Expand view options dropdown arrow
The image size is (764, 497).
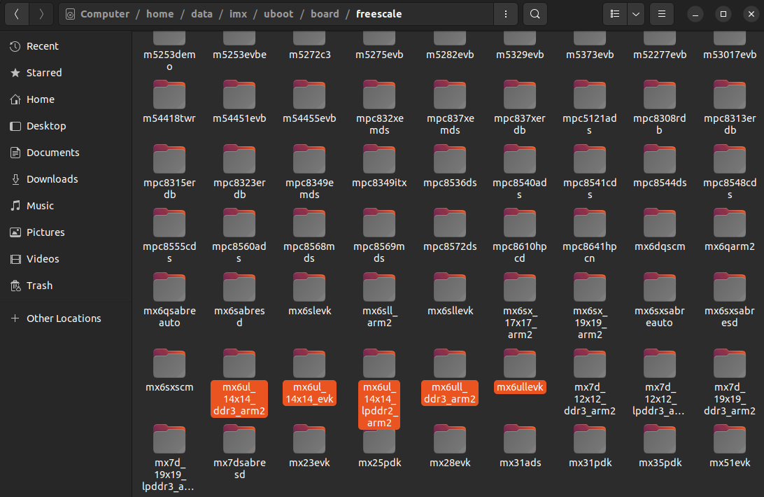636,14
